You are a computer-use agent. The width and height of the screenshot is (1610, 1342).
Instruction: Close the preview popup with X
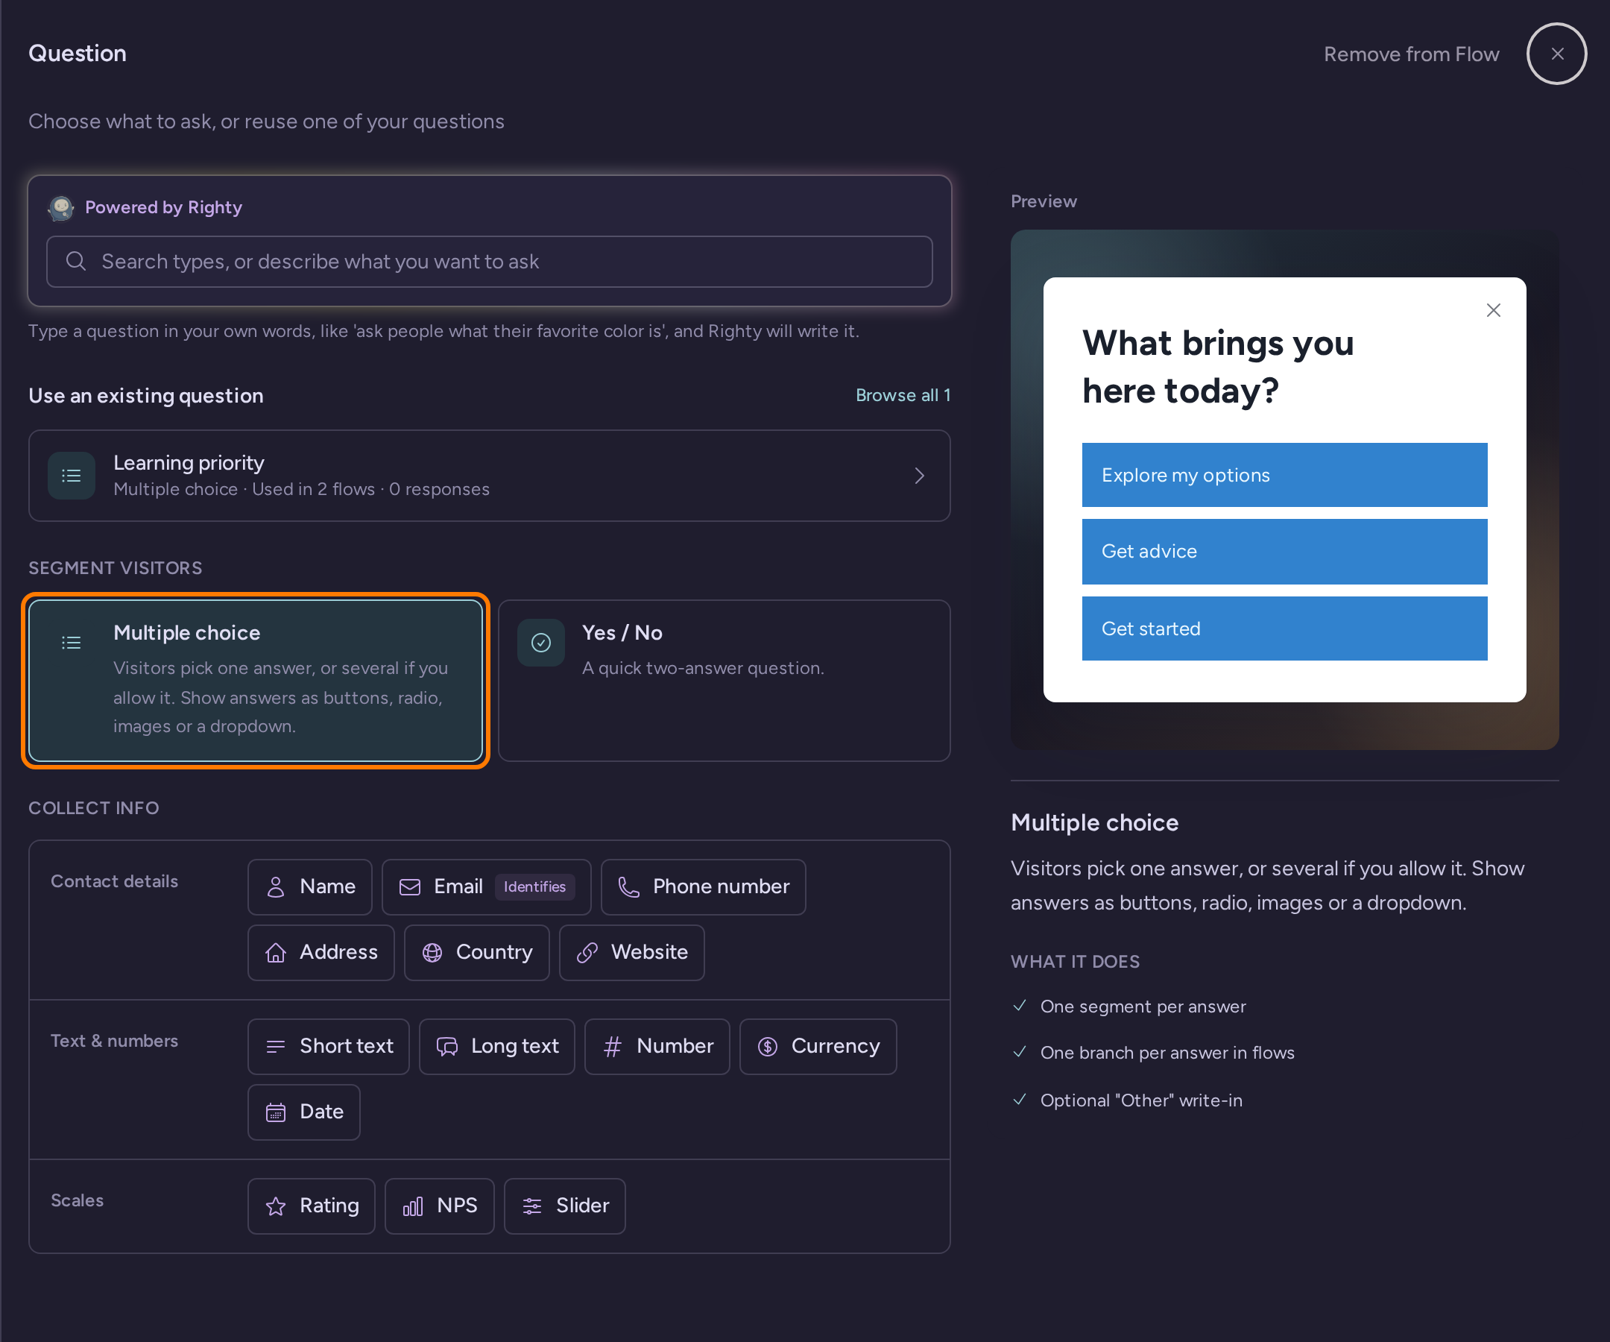(x=1494, y=310)
